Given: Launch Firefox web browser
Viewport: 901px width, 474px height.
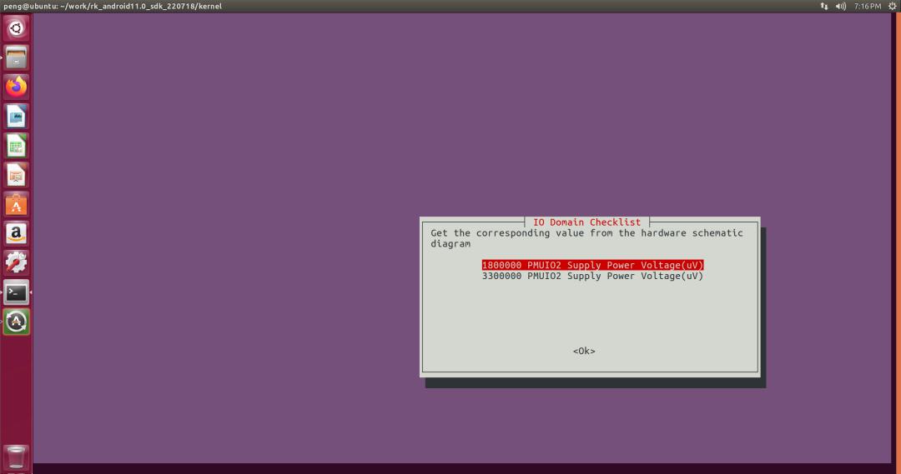Looking at the screenshot, I should point(17,87).
